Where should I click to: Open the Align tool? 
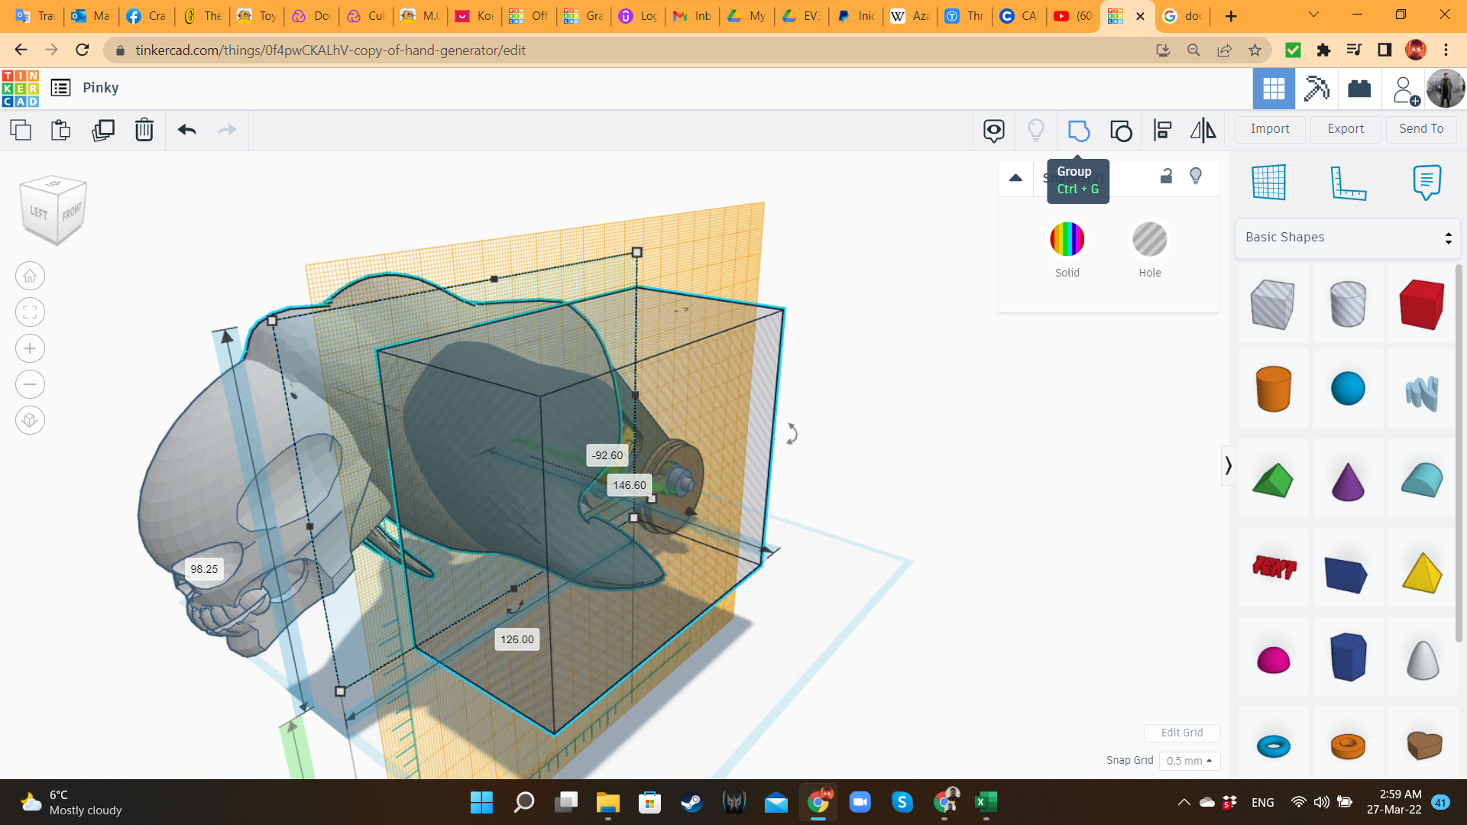[x=1162, y=131]
